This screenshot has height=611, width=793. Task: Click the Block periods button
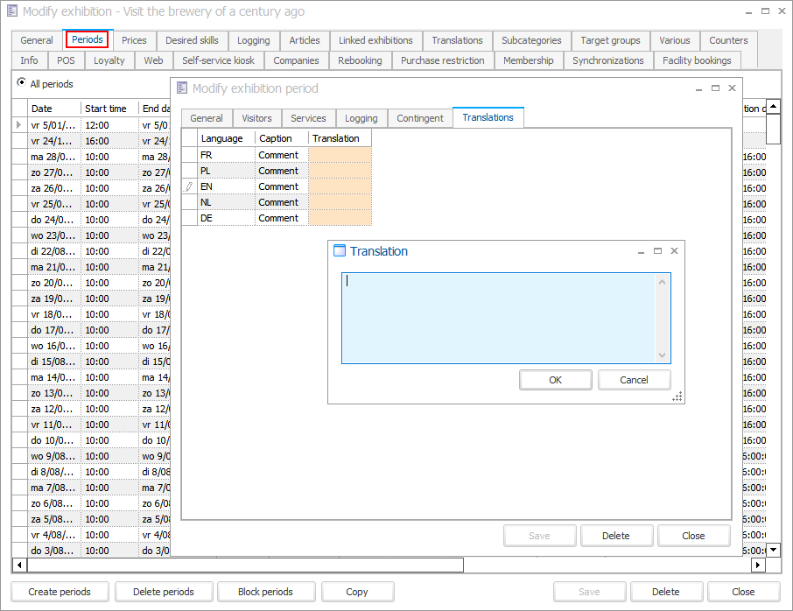pyautogui.click(x=265, y=592)
